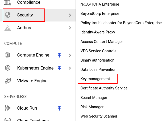Click the VMware Engine icon
This screenshot has width=166, height=121.
8,81
